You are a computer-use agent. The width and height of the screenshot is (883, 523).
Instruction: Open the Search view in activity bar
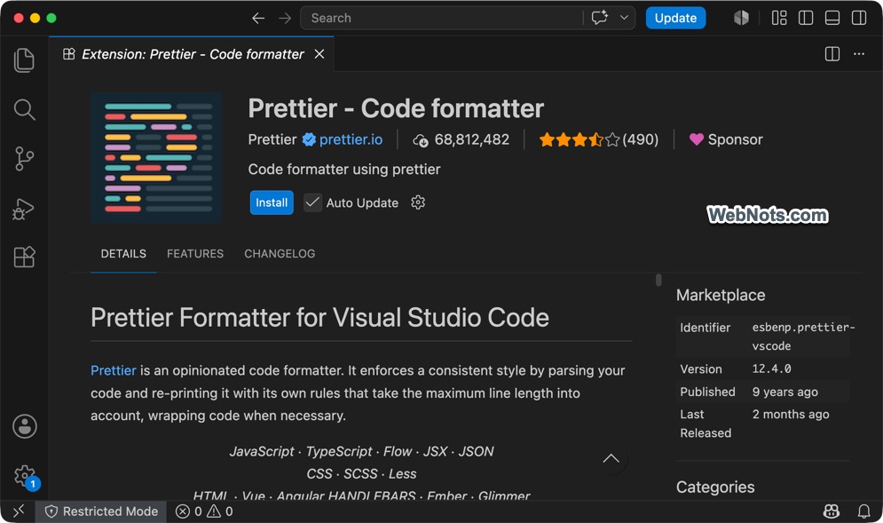[24, 109]
